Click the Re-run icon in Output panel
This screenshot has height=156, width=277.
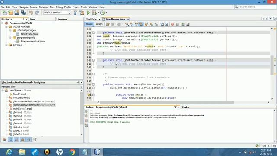click(x=87, y=111)
